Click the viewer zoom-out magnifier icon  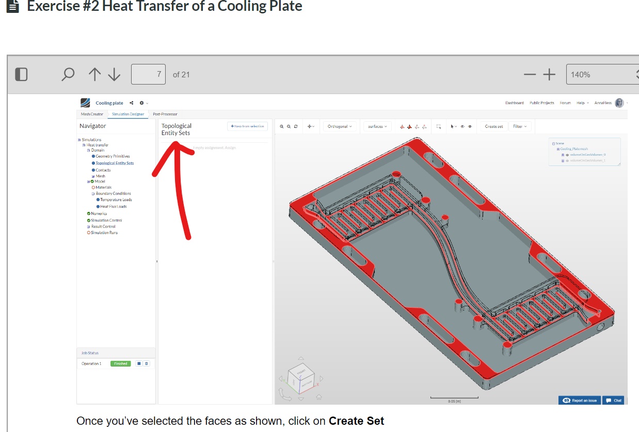pos(289,126)
